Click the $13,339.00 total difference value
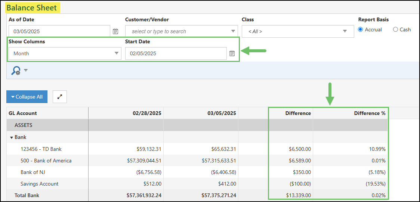 (x=299, y=196)
